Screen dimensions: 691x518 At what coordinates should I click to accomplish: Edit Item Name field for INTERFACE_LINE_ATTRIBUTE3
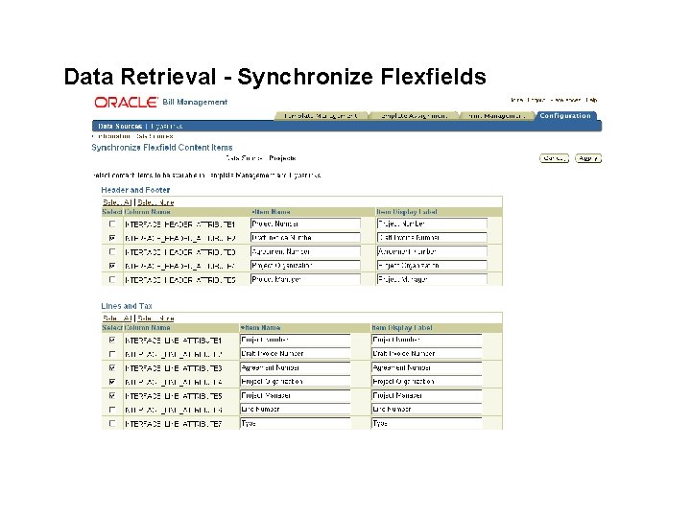click(296, 367)
